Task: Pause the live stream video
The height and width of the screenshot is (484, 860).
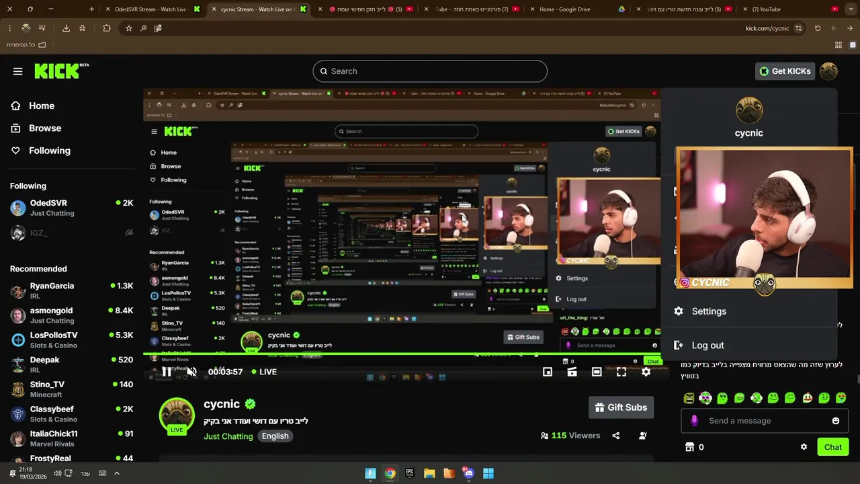Action: (x=167, y=372)
